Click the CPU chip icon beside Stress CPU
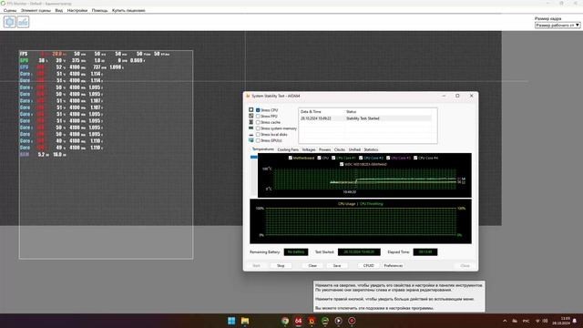 click(x=251, y=109)
